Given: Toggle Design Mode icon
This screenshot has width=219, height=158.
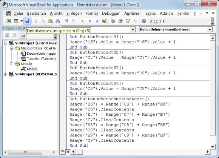Looking at the screenshot, I should coord(105,21).
